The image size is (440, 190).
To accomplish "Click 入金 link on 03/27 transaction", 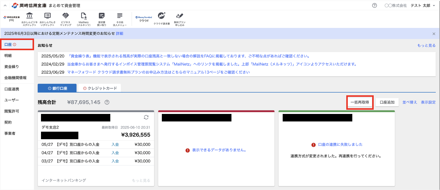I will click(115, 161).
